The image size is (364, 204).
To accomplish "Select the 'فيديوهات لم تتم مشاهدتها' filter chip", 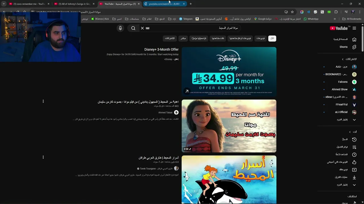I will [x=240, y=38].
